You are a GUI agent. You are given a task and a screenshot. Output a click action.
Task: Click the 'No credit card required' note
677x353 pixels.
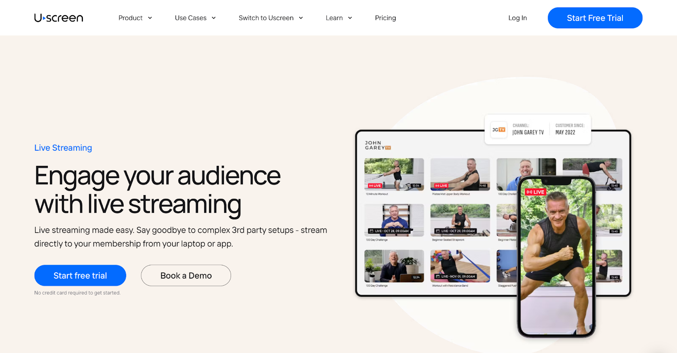(77, 293)
